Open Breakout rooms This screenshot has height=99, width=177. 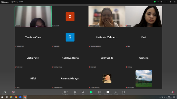tap(108, 93)
